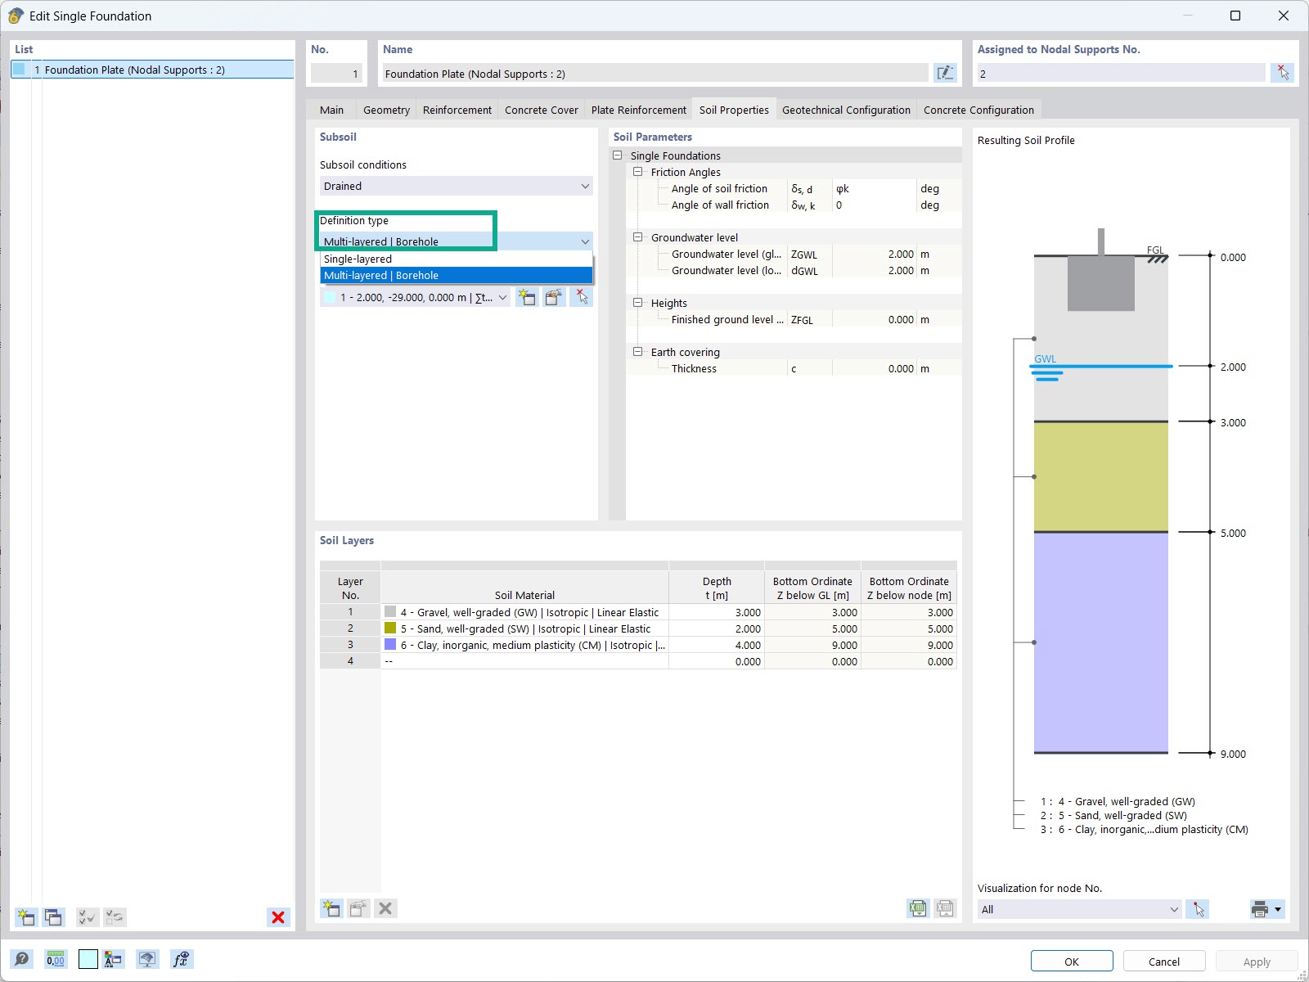
Task: Click the Earth covering Thickness value
Action: click(x=874, y=368)
